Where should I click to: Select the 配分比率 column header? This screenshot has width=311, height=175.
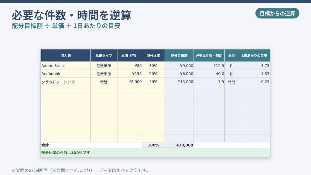(x=153, y=56)
